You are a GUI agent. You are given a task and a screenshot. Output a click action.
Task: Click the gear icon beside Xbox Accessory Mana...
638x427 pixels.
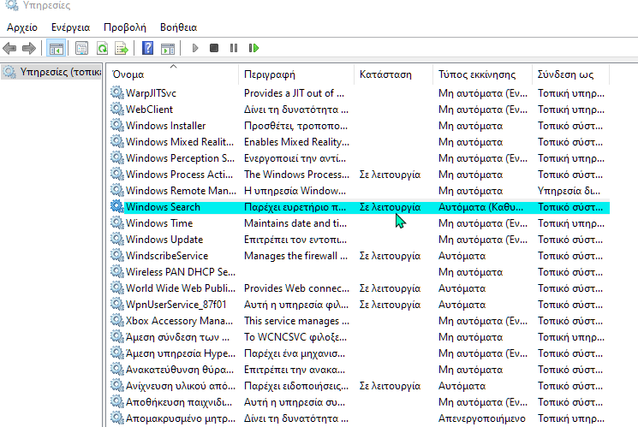[117, 320]
